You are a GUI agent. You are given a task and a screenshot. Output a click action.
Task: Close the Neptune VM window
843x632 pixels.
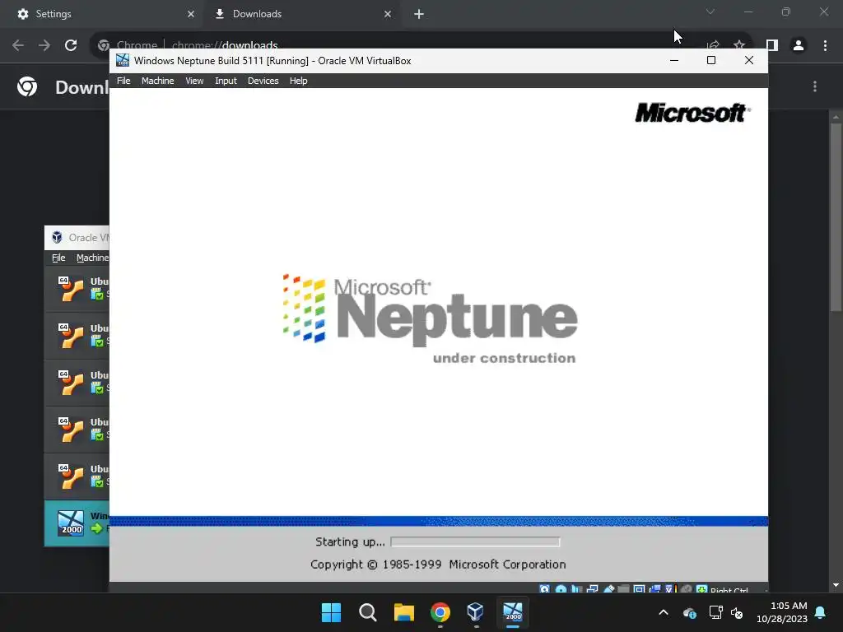pyautogui.click(x=749, y=60)
